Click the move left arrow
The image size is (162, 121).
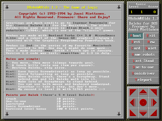coord(133,103)
